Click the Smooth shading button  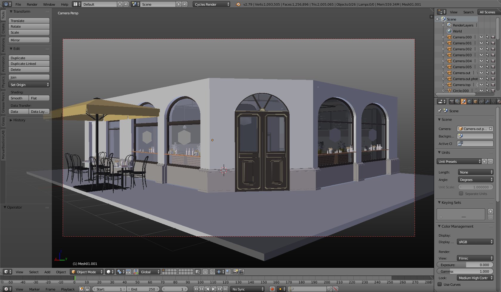pyautogui.click(x=18, y=98)
